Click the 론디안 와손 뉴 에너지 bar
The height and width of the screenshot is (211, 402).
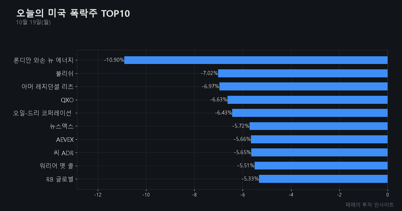coord(256,60)
